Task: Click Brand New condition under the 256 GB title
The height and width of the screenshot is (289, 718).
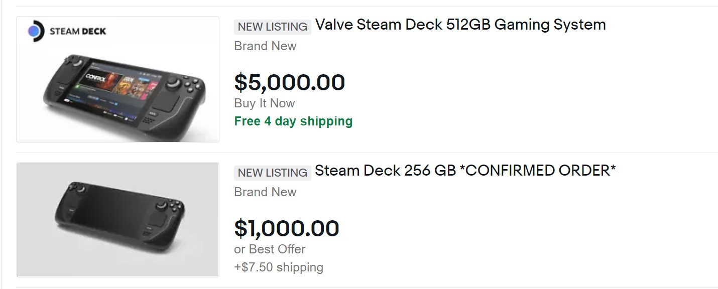Action: 265,192
